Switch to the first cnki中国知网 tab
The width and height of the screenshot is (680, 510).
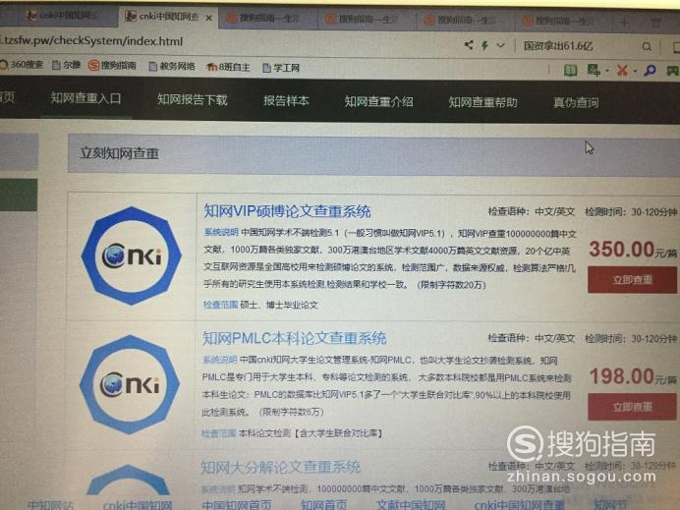[61, 16]
